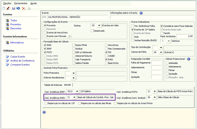This screenshot has height=129, width=197.
Task: Click the new document toolbar icon
Action: click(4, 8)
